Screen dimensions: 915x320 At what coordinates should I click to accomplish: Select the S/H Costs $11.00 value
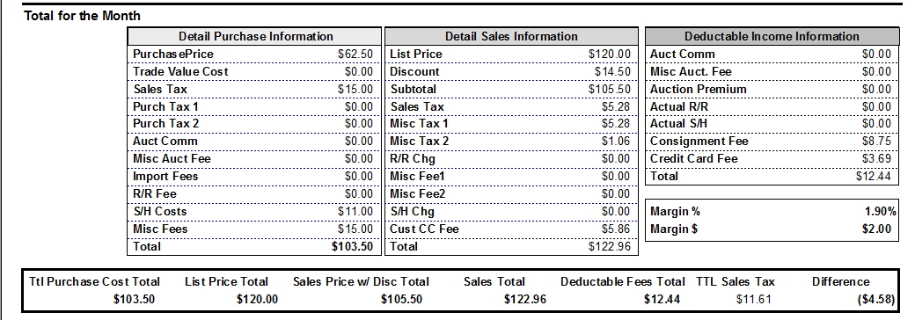[355, 212]
